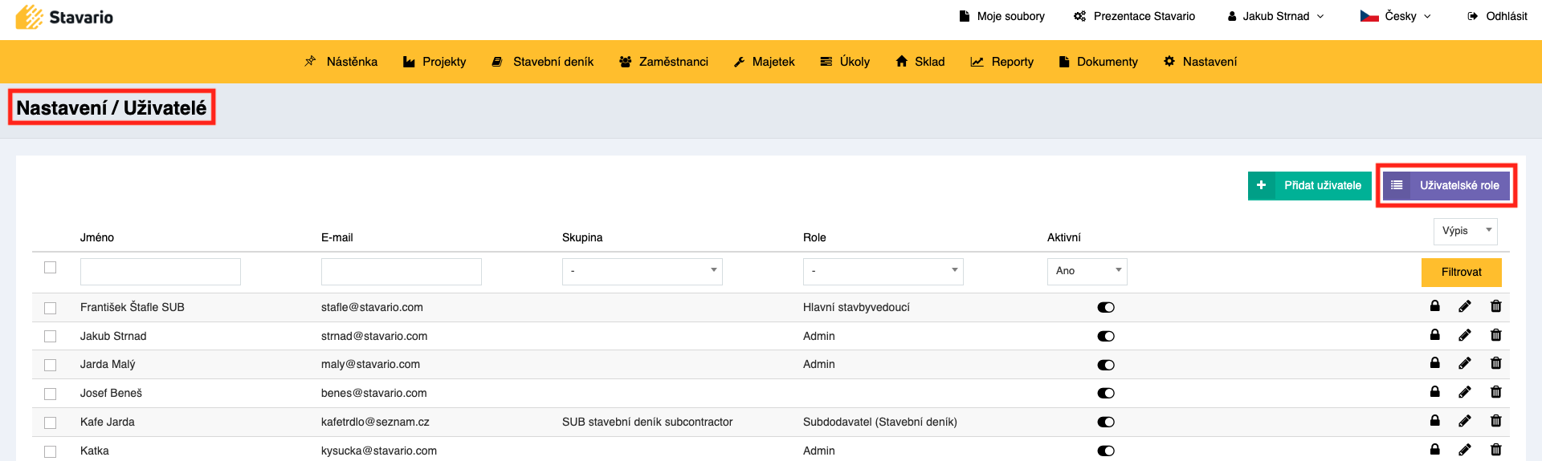Click the Stavario logo
The height and width of the screenshot is (461, 1542).
click(64, 17)
